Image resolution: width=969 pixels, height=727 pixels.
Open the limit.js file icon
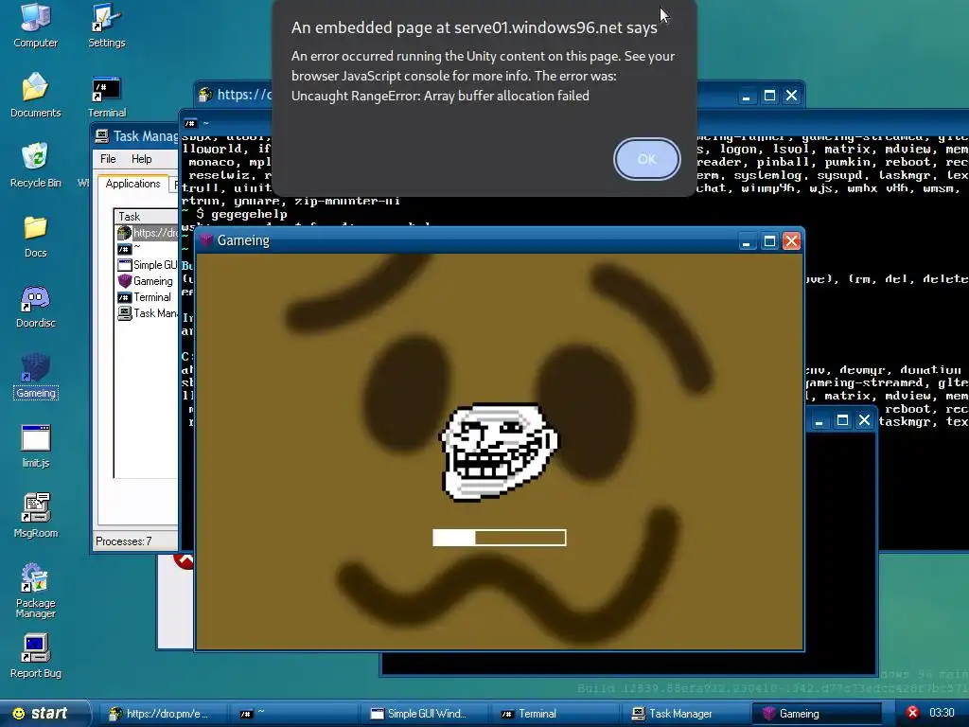click(x=35, y=446)
